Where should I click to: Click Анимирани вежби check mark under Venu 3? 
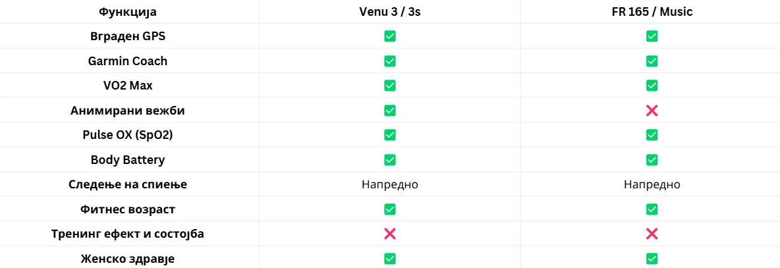[x=390, y=111]
